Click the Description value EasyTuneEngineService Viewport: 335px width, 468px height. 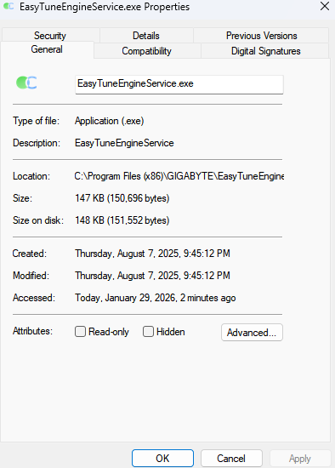[x=124, y=143]
